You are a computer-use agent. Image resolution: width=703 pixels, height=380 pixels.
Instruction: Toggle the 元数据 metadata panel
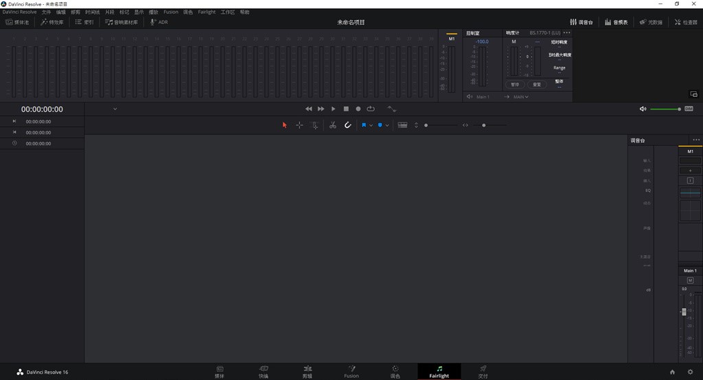click(x=651, y=22)
